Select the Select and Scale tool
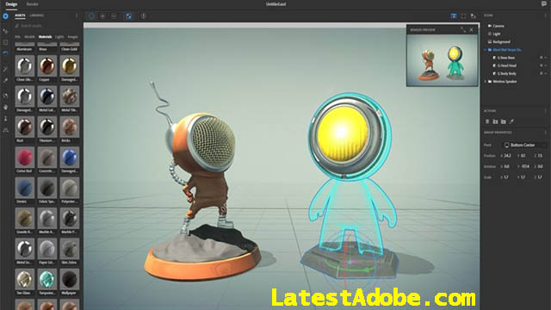 6,42
